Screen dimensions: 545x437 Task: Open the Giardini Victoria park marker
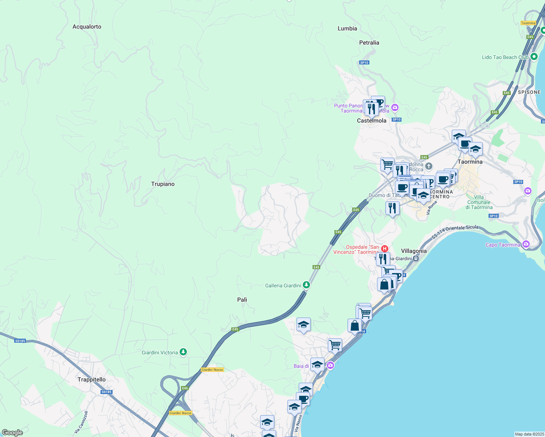point(184,352)
